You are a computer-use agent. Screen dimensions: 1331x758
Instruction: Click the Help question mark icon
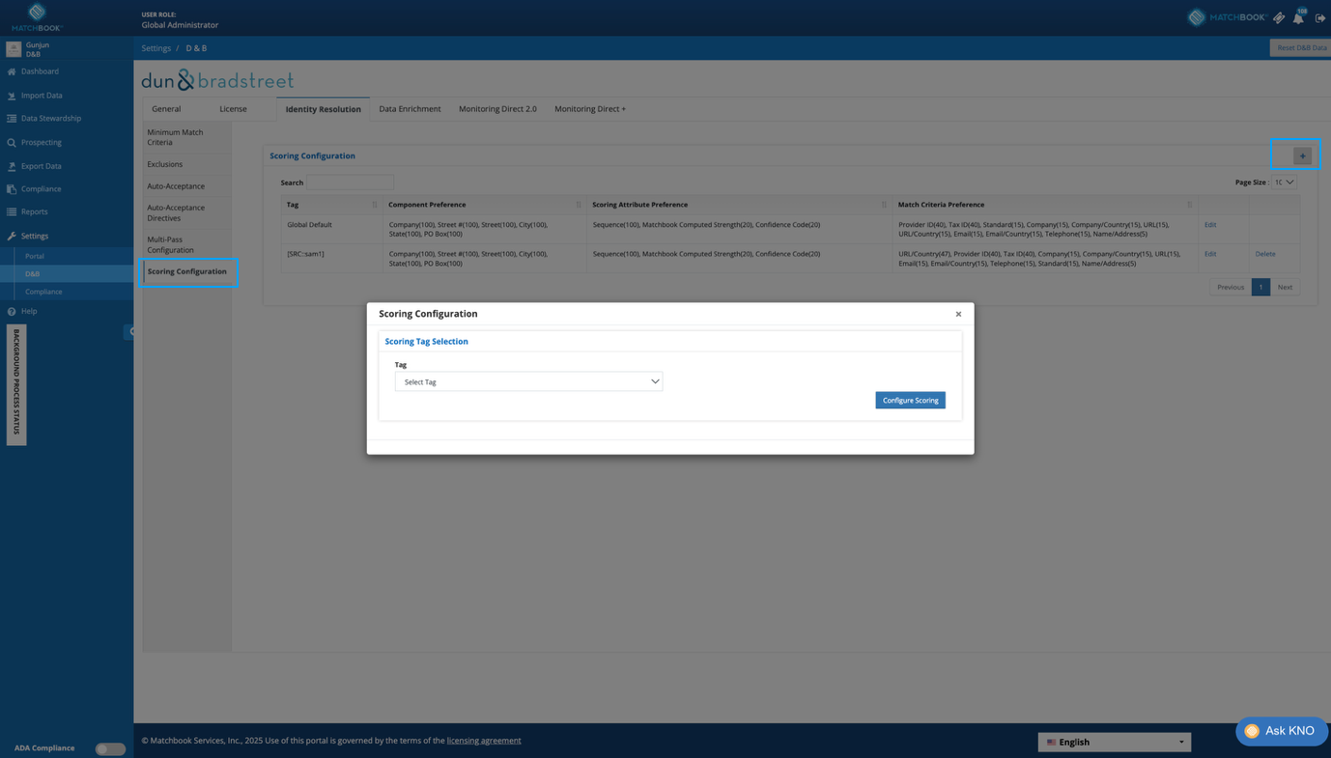click(x=12, y=311)
